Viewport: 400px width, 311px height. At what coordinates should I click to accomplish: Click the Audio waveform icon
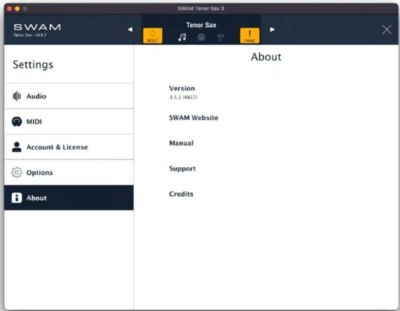point(17,96)
